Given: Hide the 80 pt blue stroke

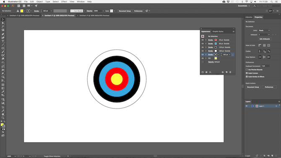Looking at the screenshot, I should [x=203, y=44].
